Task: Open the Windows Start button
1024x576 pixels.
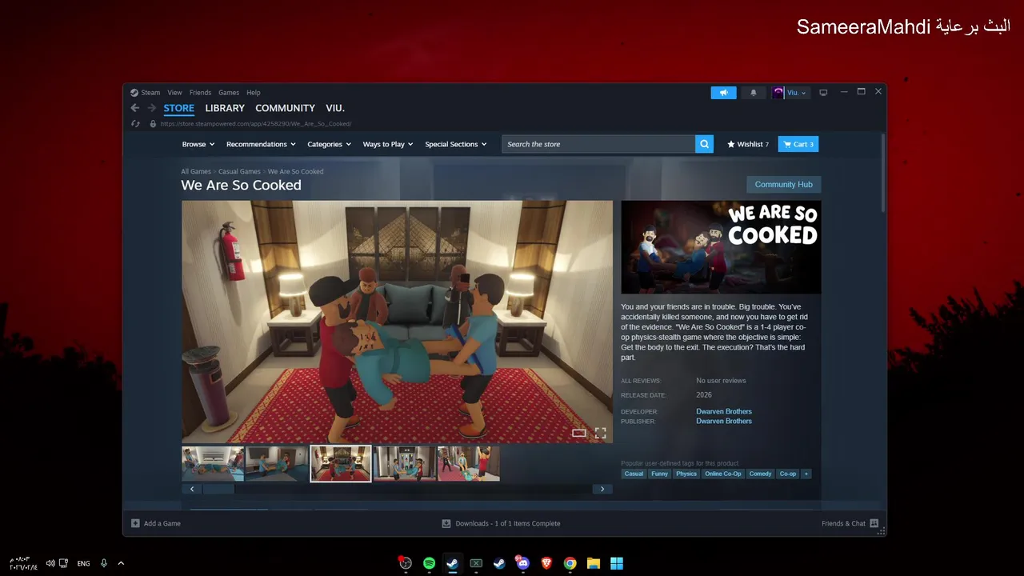Action: click(617, 563)
